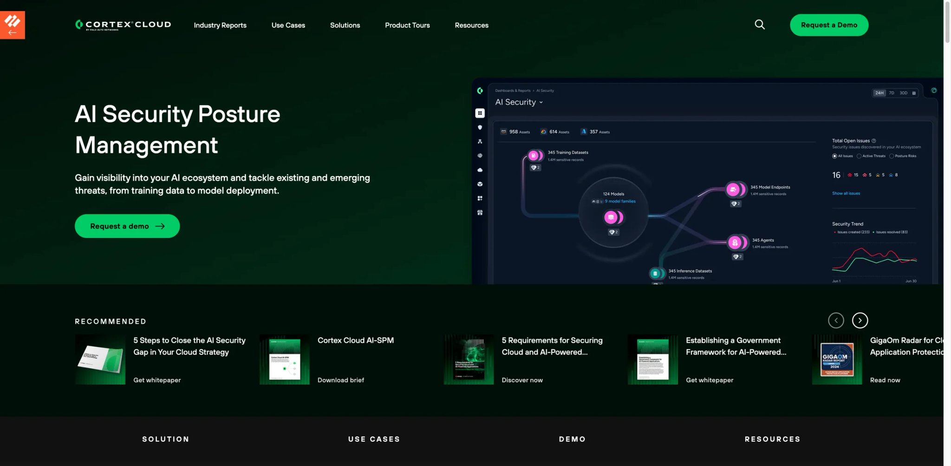Click the previous carousel arrow in Recommended
Viewport: 951px width, 466px height.
(x=836, y=320)
